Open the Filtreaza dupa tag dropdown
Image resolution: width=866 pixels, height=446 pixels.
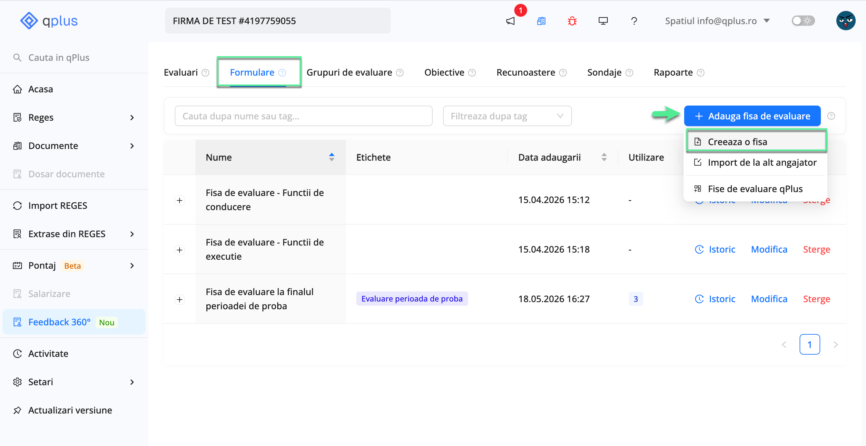[507, 116]
